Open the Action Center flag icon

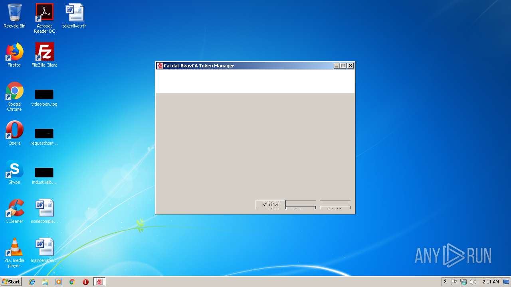[454, 282]
